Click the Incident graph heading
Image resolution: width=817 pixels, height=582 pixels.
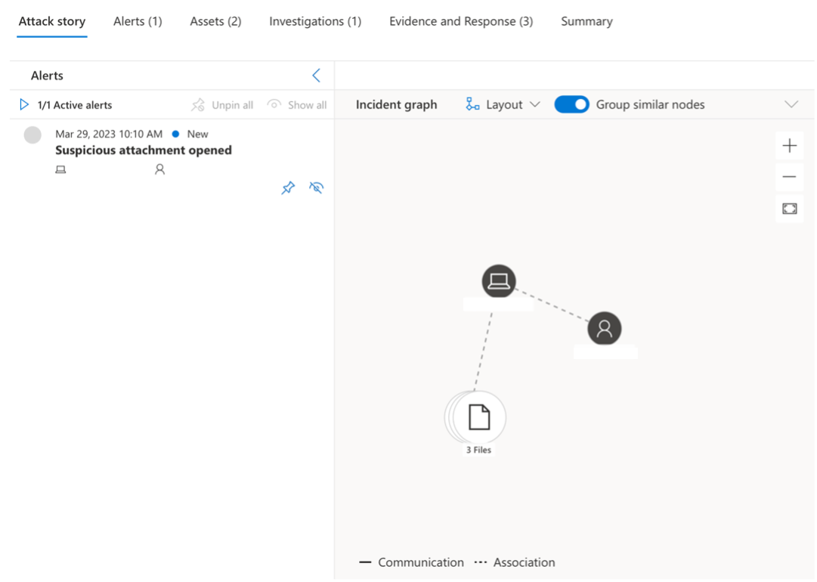(x=397, y=105)
